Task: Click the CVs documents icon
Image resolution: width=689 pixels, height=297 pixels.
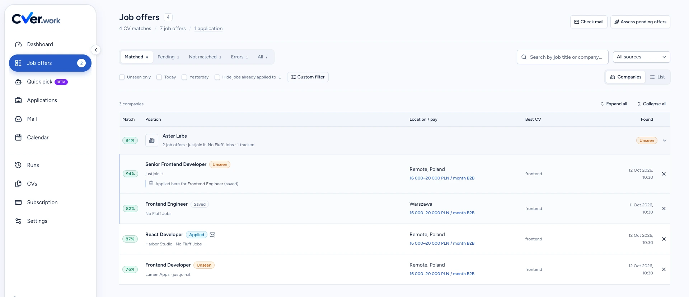Action: tap(18, 184)
